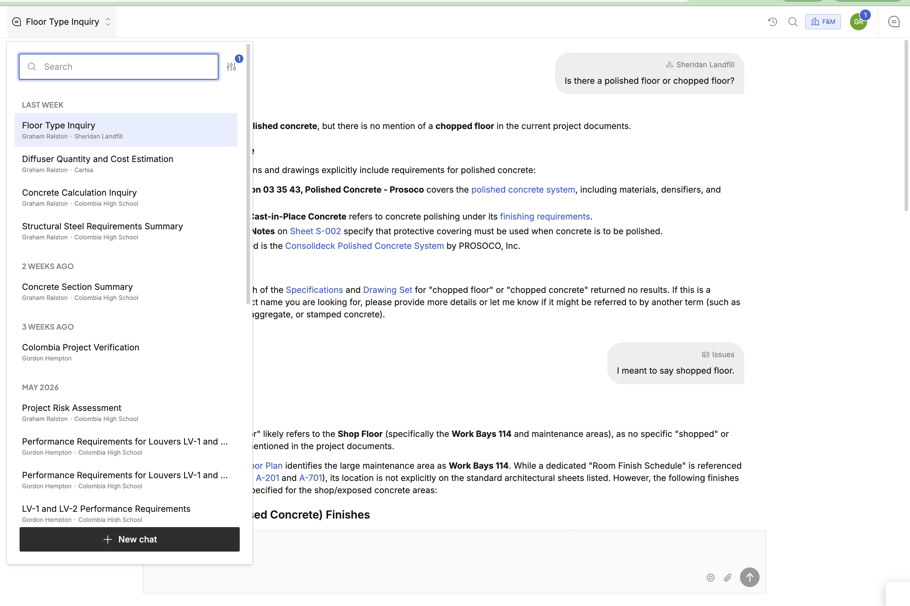Click the attach file paperclip icon
The image size is (910, 606).
(x=728, y=577)
